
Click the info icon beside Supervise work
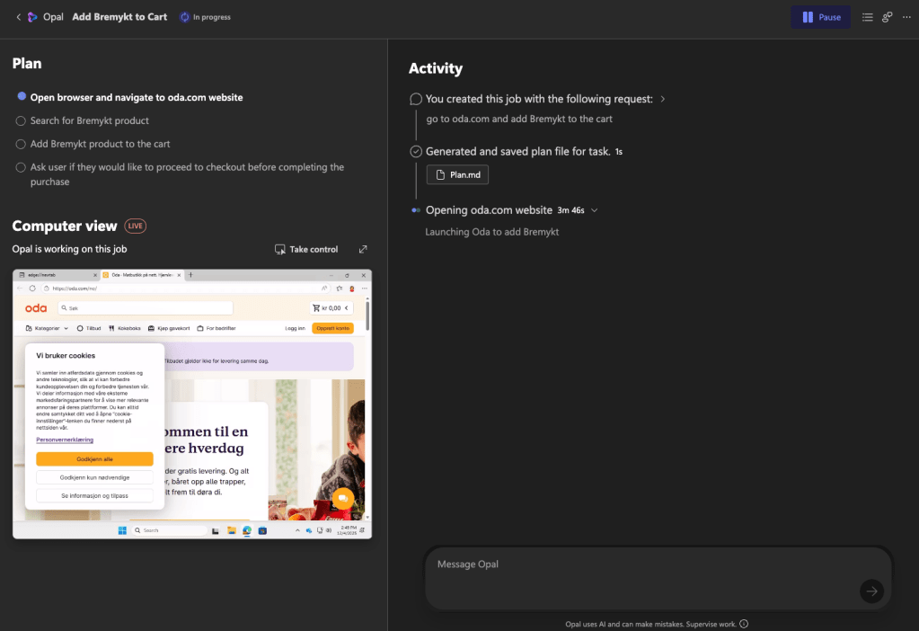744,624
